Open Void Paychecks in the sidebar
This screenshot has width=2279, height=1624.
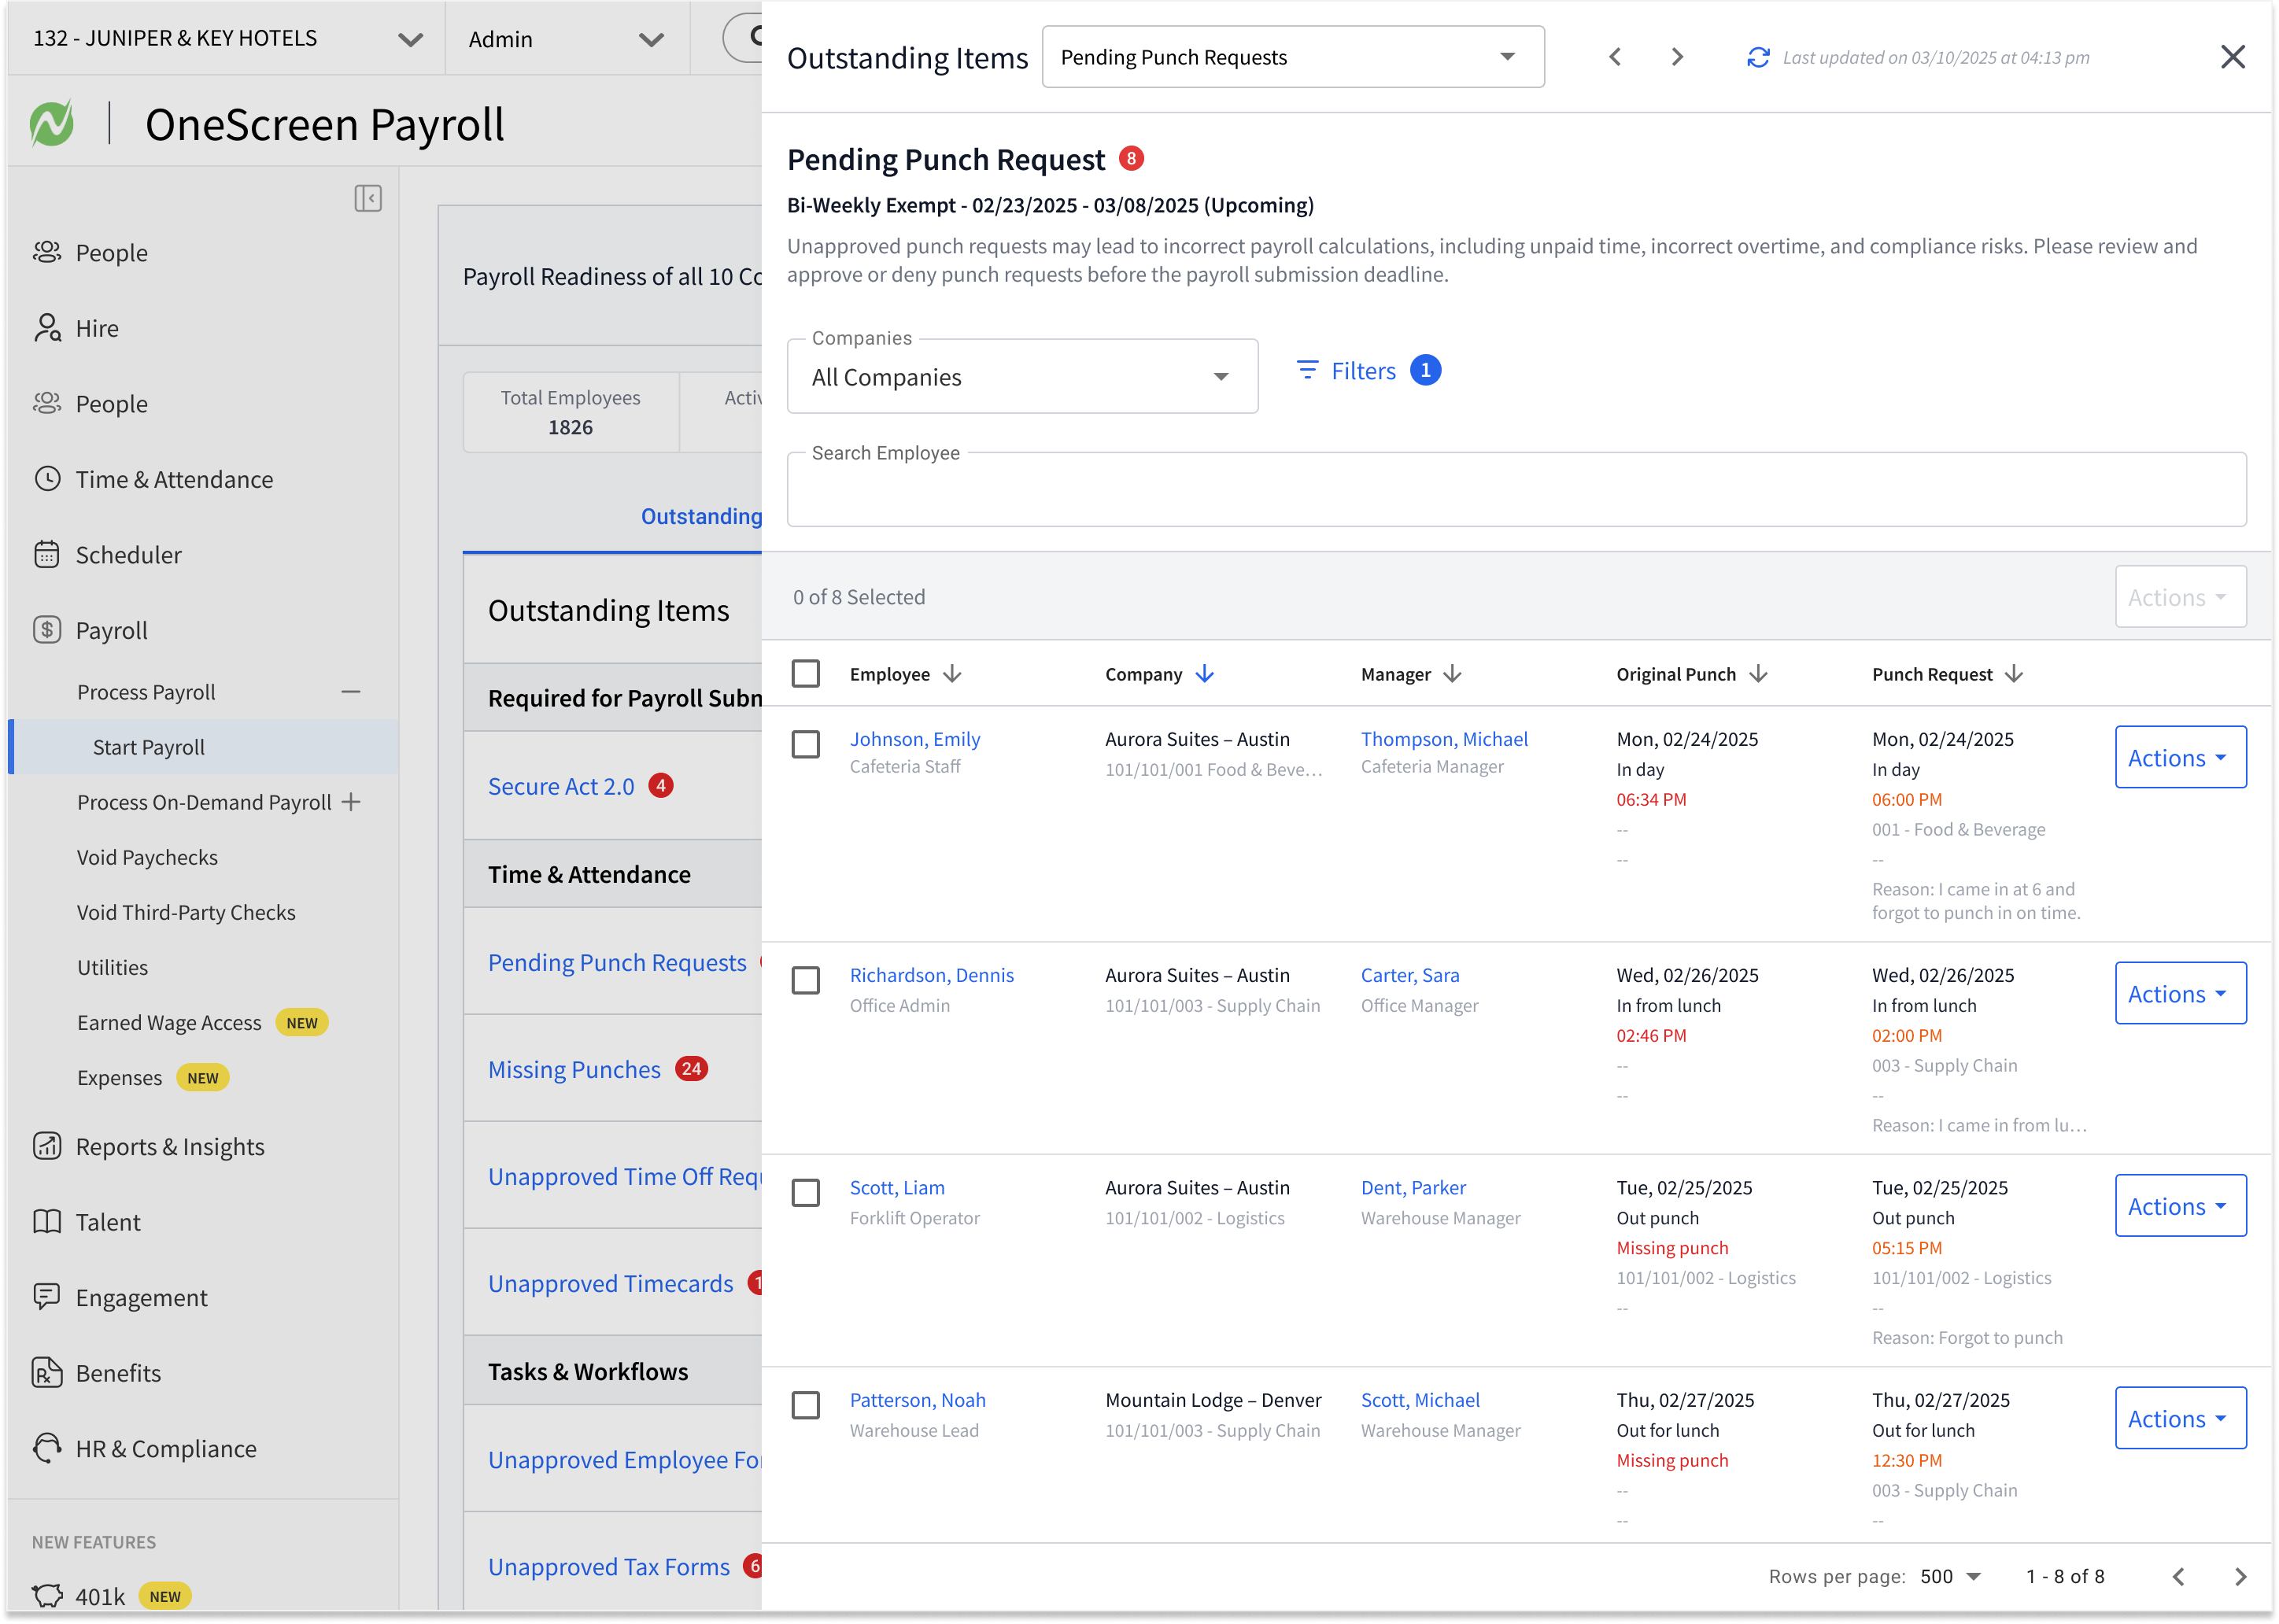click(147, 857)
